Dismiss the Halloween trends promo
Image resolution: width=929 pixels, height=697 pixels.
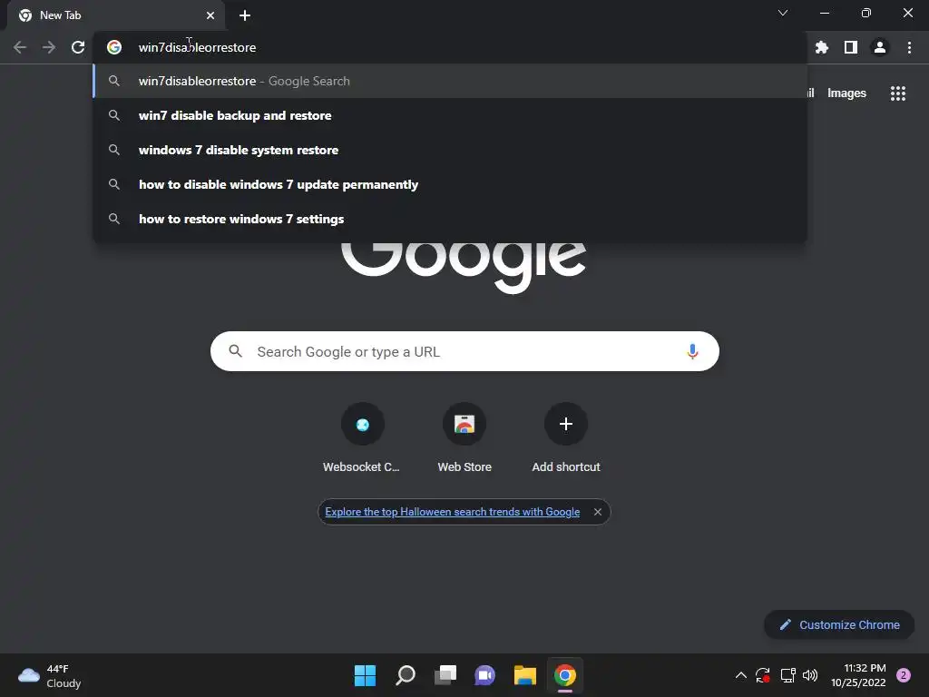(x=597, y=512)
